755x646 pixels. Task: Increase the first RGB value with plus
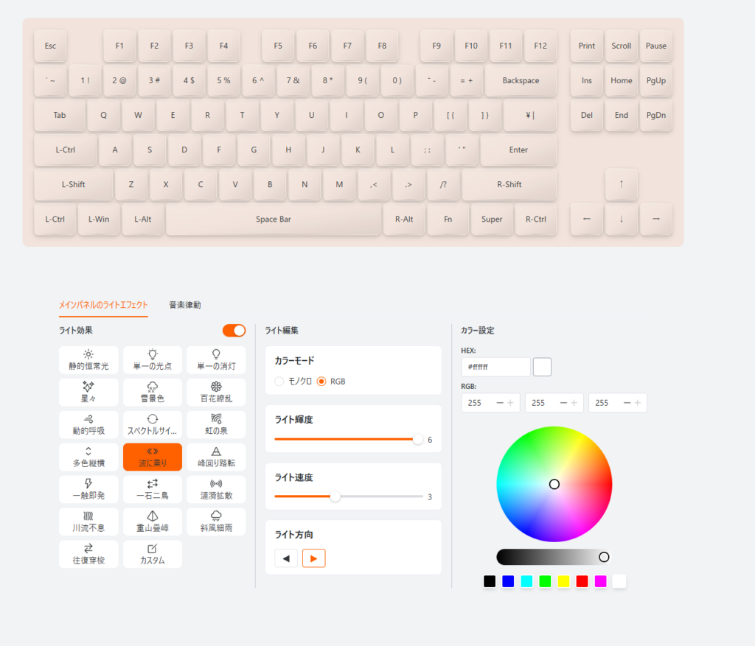tap(511, 403)
